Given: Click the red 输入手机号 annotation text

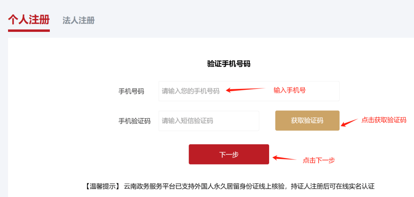Looking at the screenshot, I should (x=289, y=90).
